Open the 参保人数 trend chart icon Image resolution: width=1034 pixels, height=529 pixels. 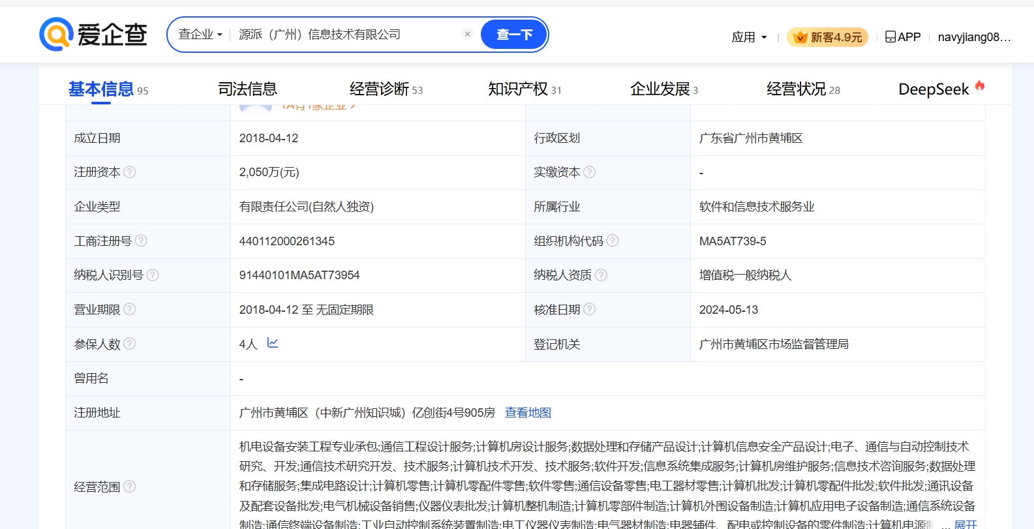273,343
